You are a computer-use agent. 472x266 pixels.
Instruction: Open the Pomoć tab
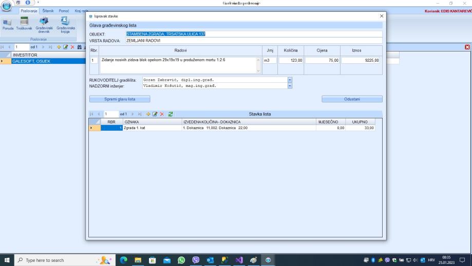[64, 11]
